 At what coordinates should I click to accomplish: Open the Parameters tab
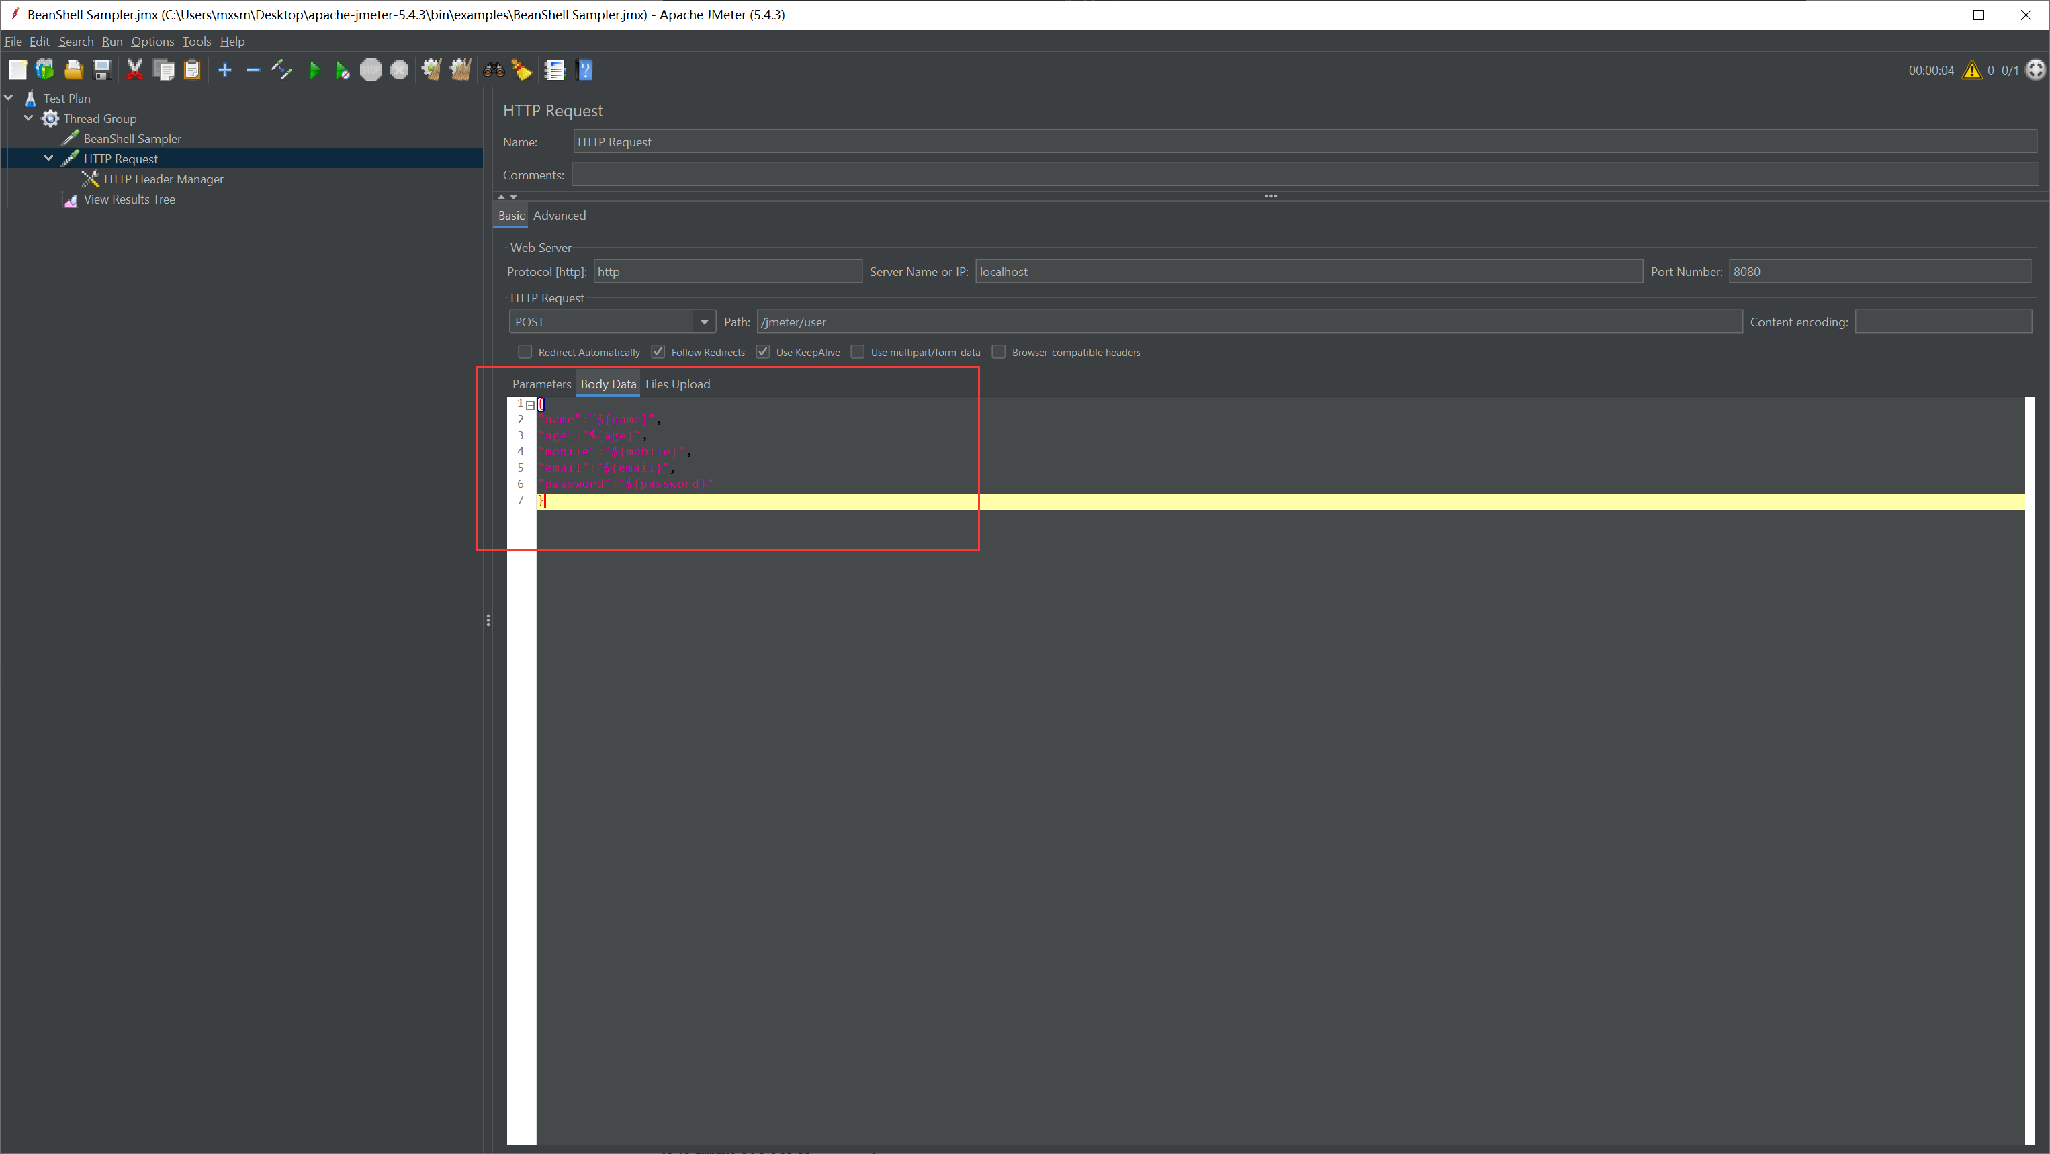coord(541,384)
